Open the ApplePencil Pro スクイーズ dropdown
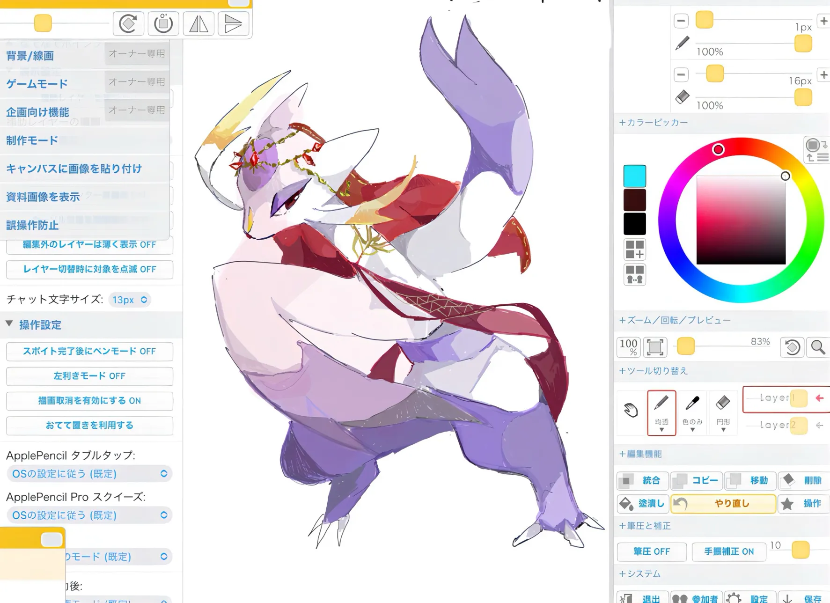 pyautogui.click(x=89, y=515)
